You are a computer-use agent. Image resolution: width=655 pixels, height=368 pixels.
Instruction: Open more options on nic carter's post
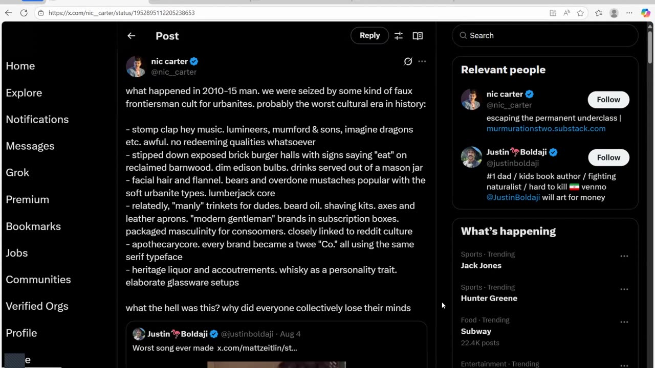point(422,61)
